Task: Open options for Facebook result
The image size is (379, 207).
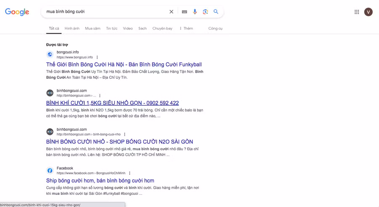Action: click(x=130, y=173)
